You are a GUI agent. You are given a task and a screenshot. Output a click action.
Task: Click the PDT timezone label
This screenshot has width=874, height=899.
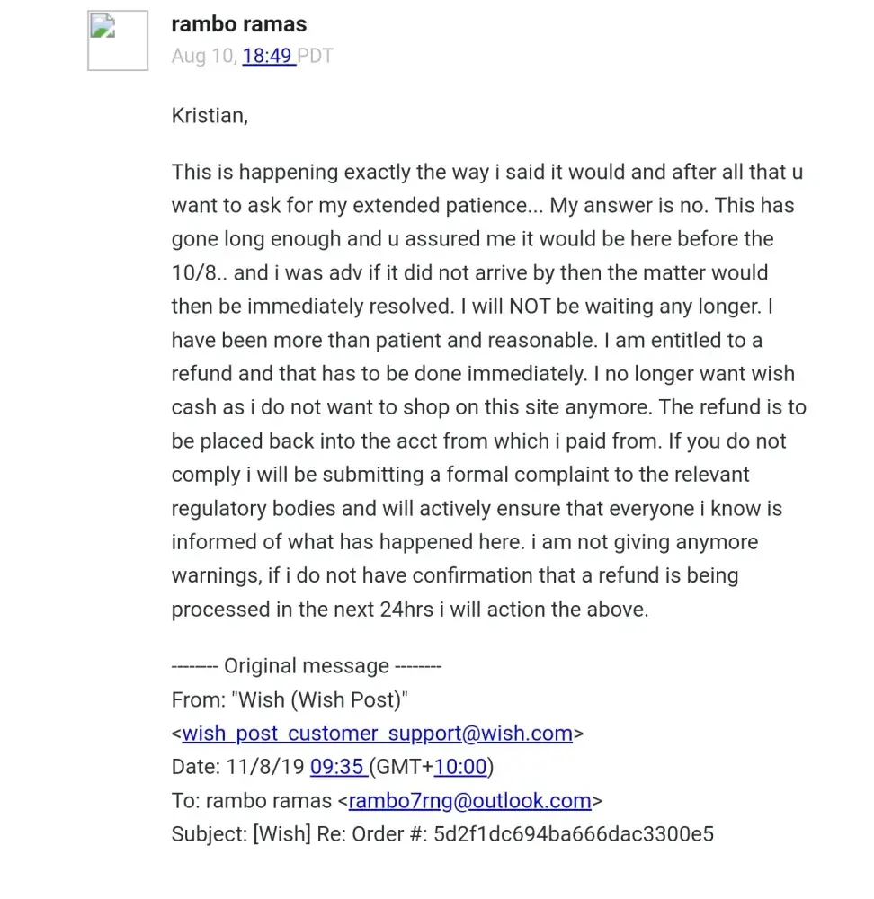(316, 56)
